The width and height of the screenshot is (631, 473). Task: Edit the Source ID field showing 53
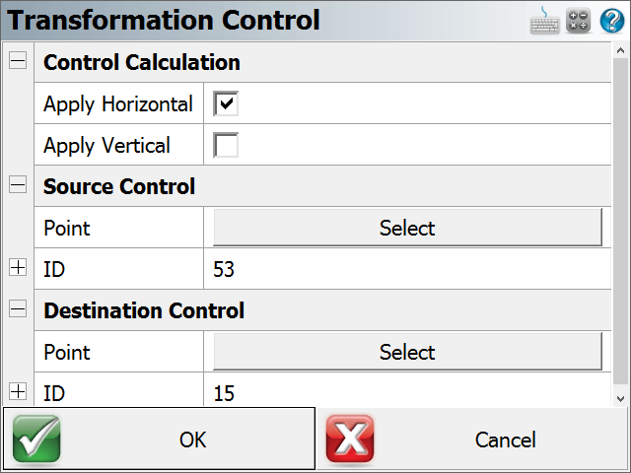coord(407,269)
